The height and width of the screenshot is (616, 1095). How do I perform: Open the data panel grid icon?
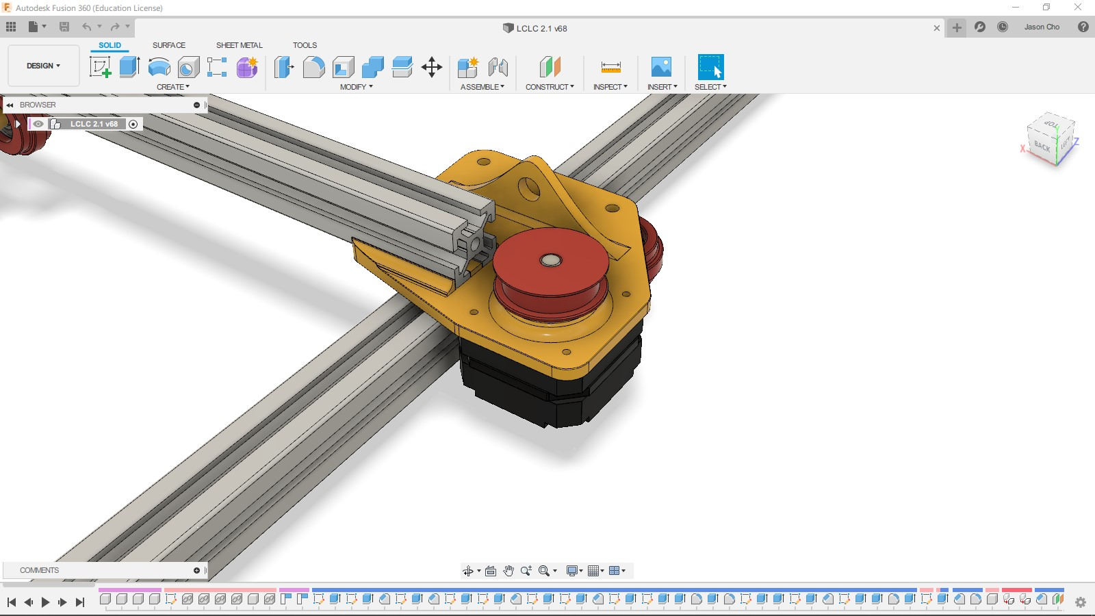(11, 27)
